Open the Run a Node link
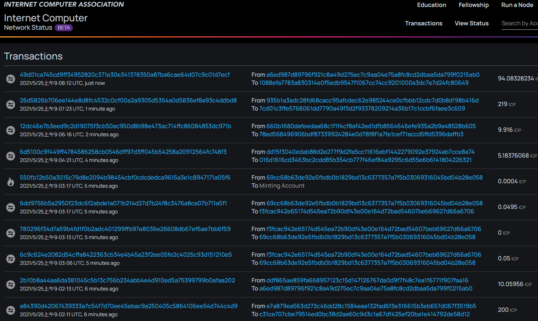The image size is (538, 321). (517, 5)
